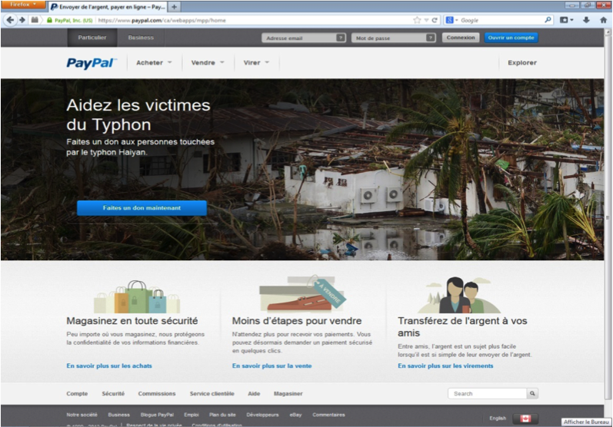Expand the Acheter dropdown menu
This screenshot has height=427, width=613.
pyautogui.click(x=154, y=63)
